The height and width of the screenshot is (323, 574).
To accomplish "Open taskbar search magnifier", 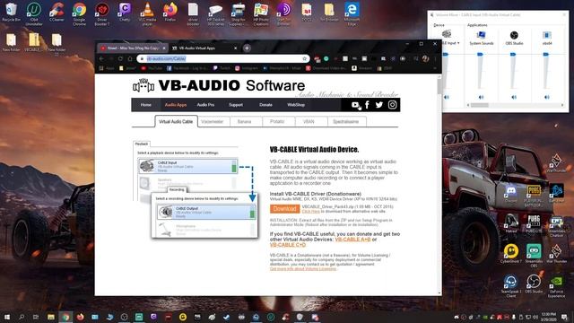I will click(x=22, y=317).
